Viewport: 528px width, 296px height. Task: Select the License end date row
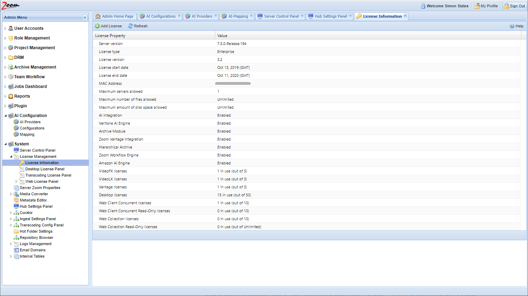click(x=307, y=75)
